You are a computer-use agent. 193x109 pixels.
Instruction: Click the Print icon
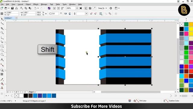(x=16, y=8)
